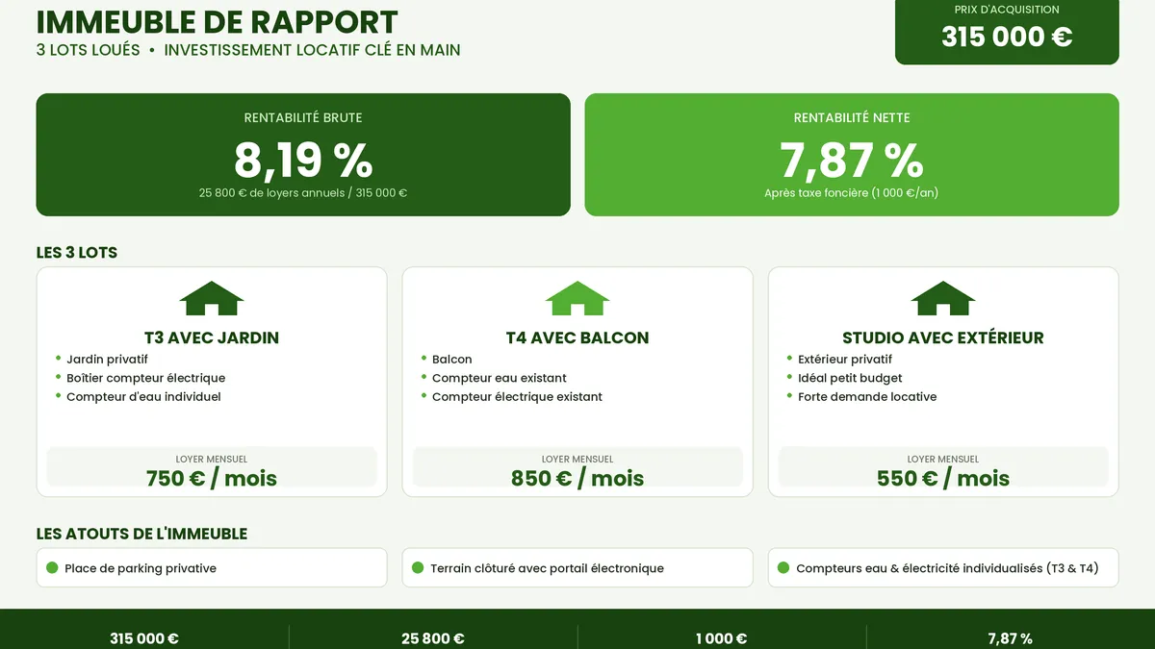Screen dimensions: 1155x649
Task: Click the subtitle starting with 3 LOTS LOUÉS
Action: (x=248, y=50)
